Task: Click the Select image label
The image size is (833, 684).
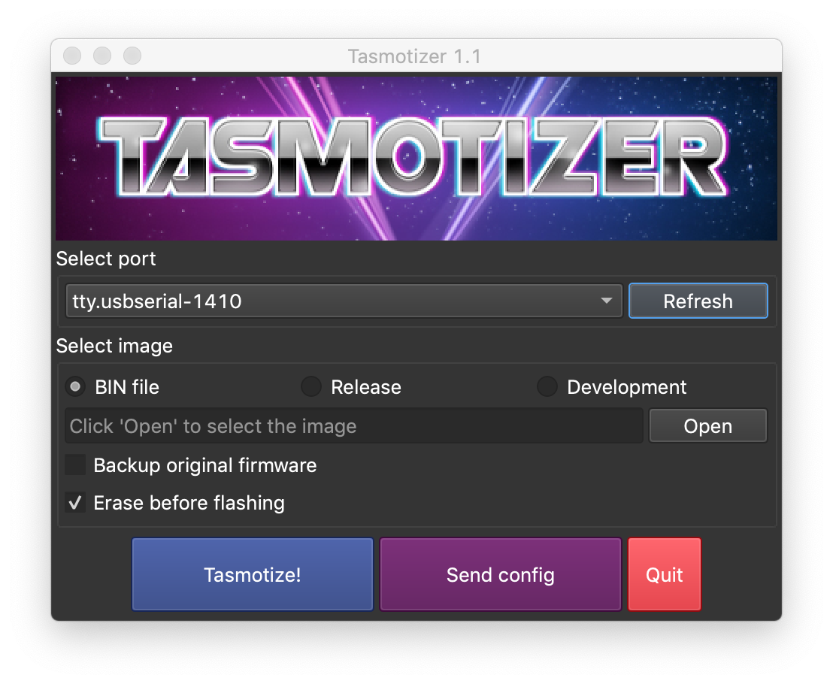Action: (114, 346)
